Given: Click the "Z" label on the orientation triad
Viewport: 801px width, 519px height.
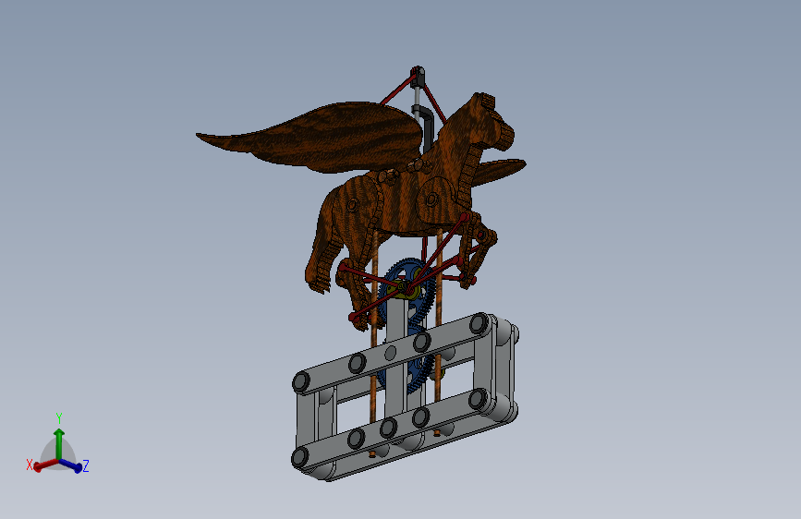Looking at the screenshot, I should 86,465.
